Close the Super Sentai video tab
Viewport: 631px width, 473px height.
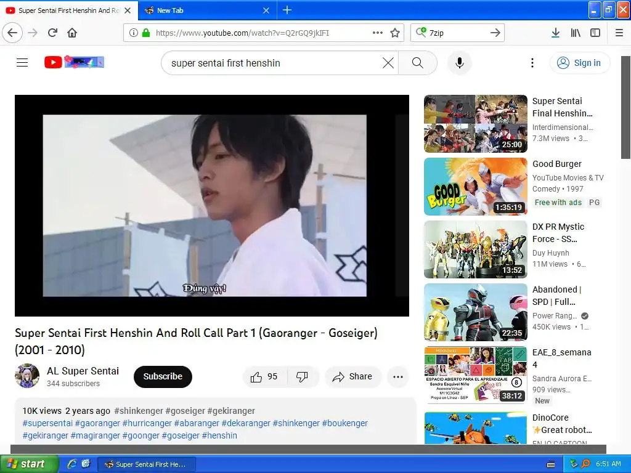(x=128, y=10)
